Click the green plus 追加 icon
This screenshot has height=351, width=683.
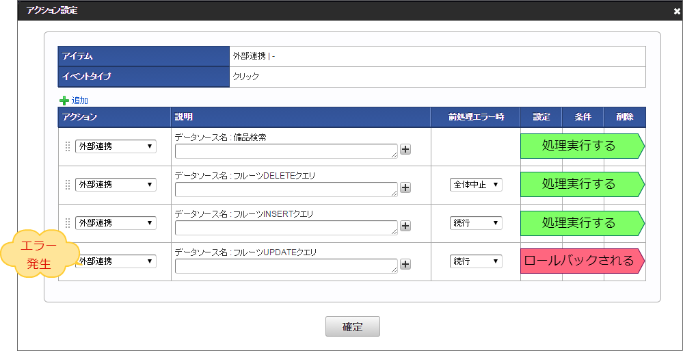pos(64,100)
